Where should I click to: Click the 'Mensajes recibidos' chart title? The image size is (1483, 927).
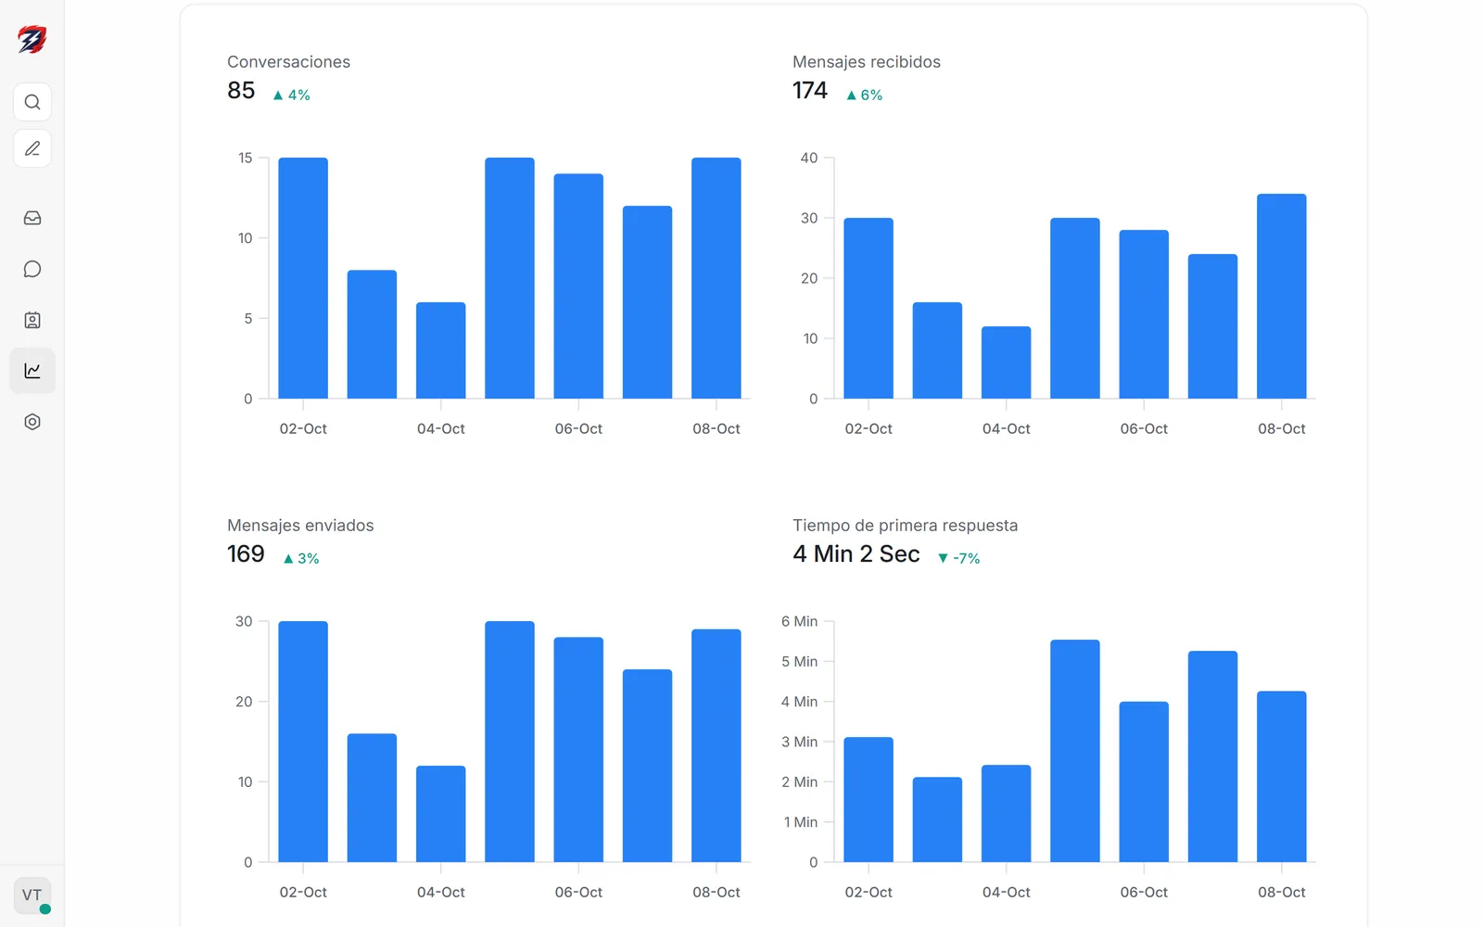[867, 62]
